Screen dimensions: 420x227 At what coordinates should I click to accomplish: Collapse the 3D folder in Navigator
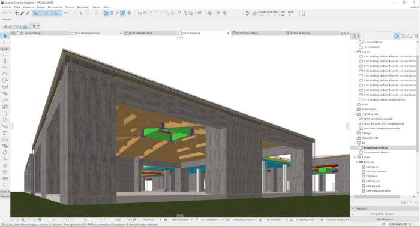pos(355,143)
